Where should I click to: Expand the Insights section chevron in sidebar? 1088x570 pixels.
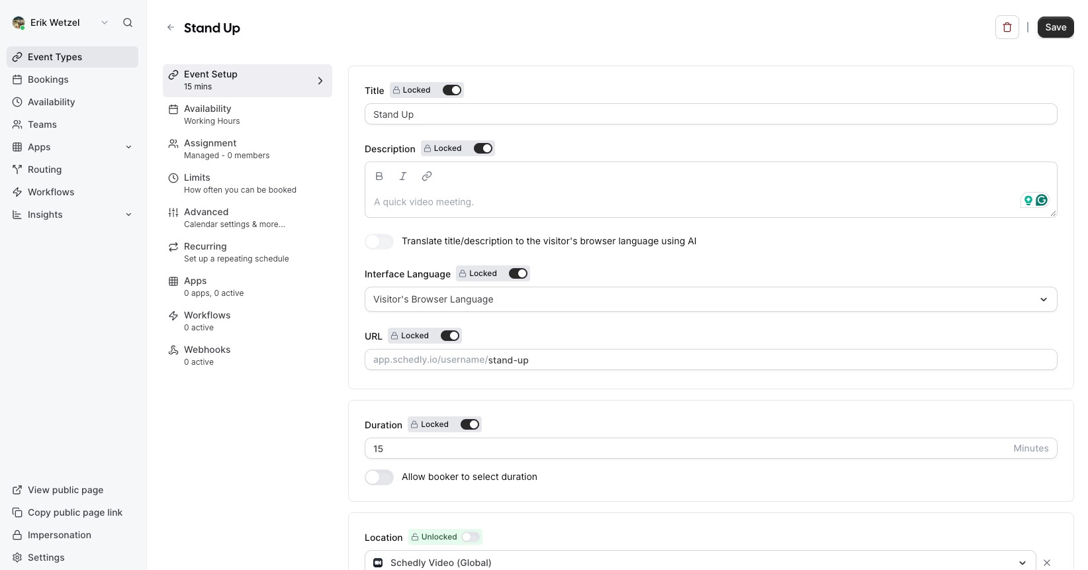point(128,214)
